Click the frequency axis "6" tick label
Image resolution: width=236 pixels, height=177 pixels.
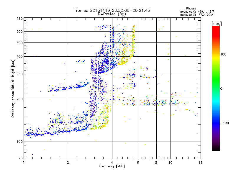click(x=138, y=163)
